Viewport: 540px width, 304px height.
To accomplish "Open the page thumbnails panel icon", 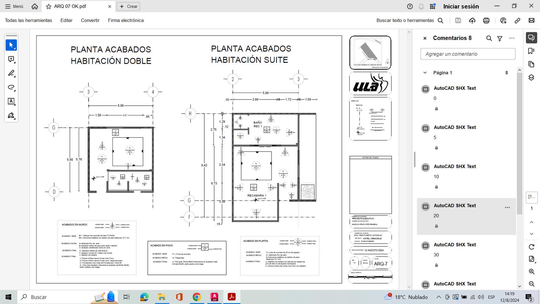I will click(531, 64).
